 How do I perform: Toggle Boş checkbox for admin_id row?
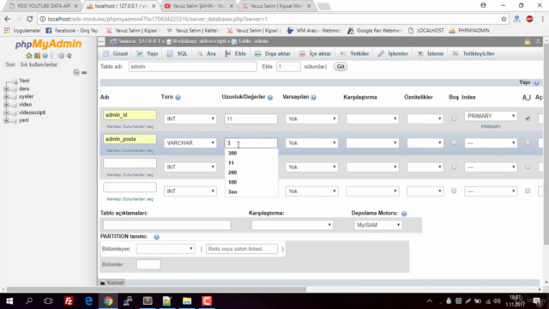point(454,118)
